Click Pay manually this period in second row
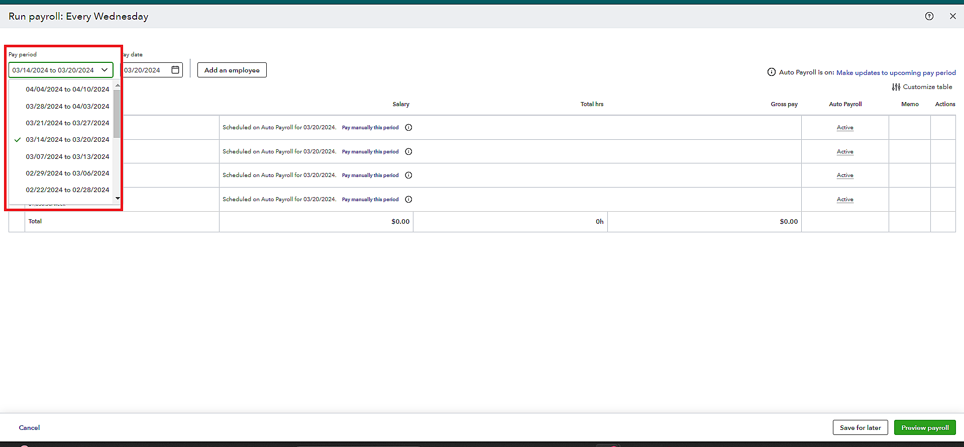The image size is (964, 447). [370, 152]
